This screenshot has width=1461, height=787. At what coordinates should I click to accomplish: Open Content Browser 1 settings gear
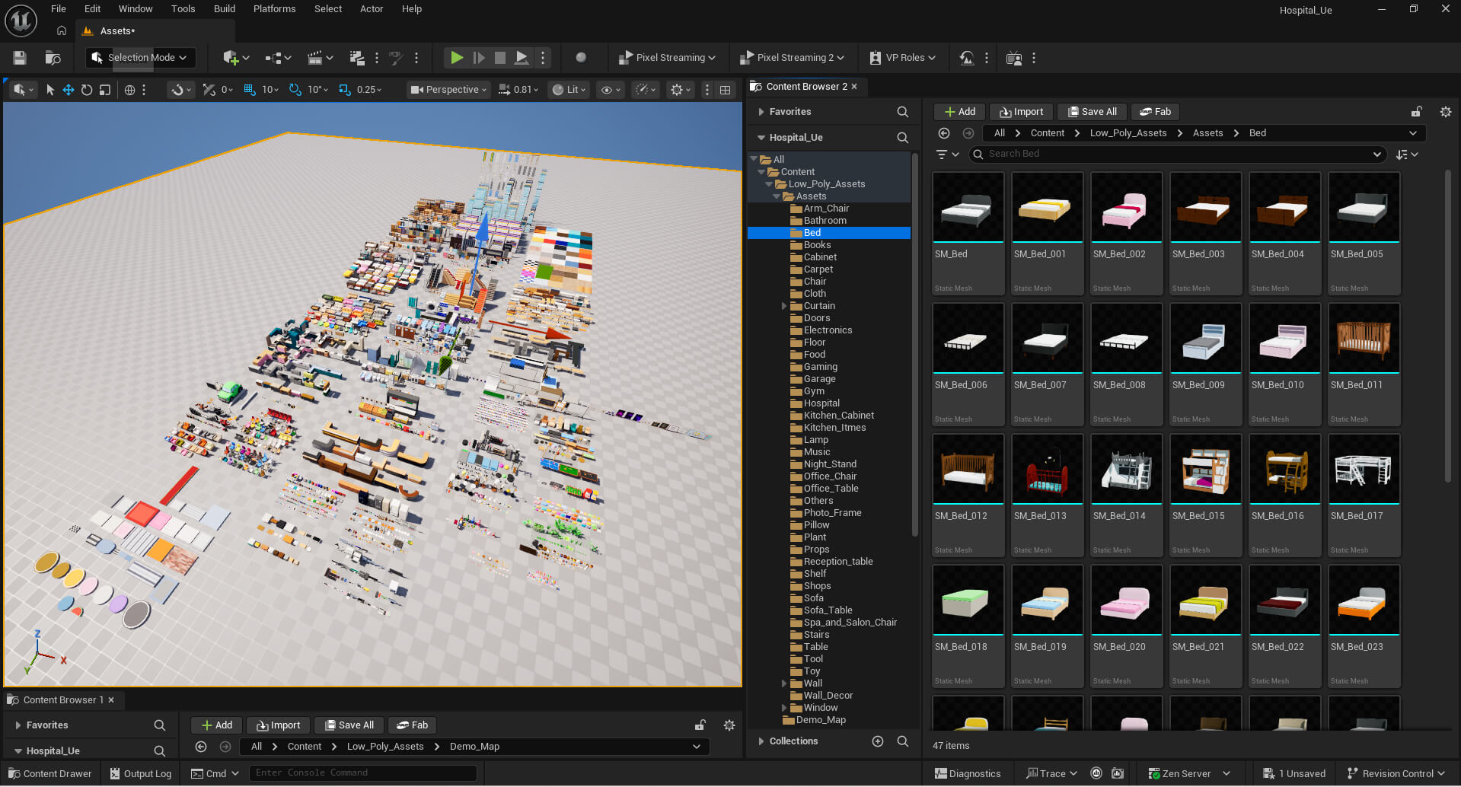729,725
